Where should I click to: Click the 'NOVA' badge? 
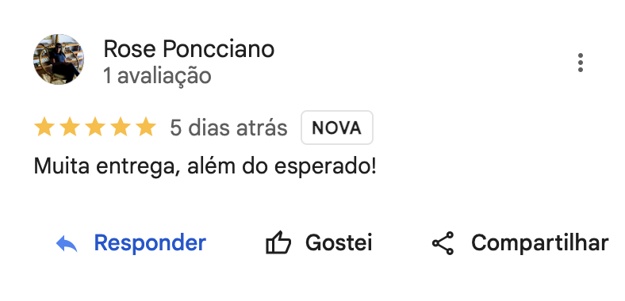tap(337, 128)
